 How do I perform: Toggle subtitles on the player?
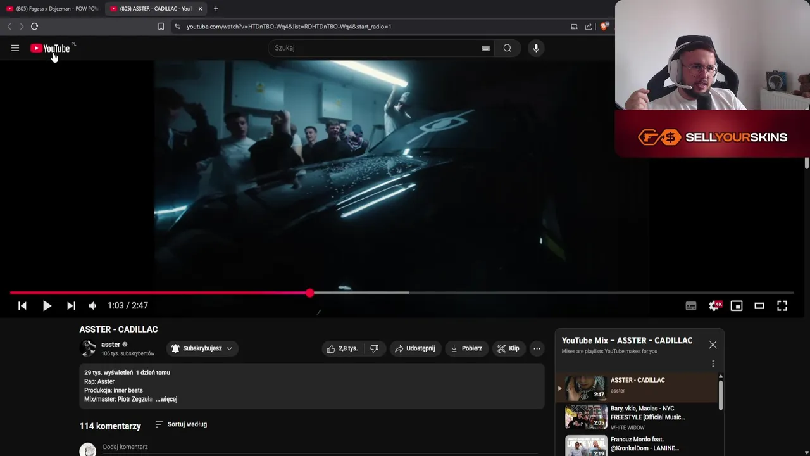coord(691,306)
